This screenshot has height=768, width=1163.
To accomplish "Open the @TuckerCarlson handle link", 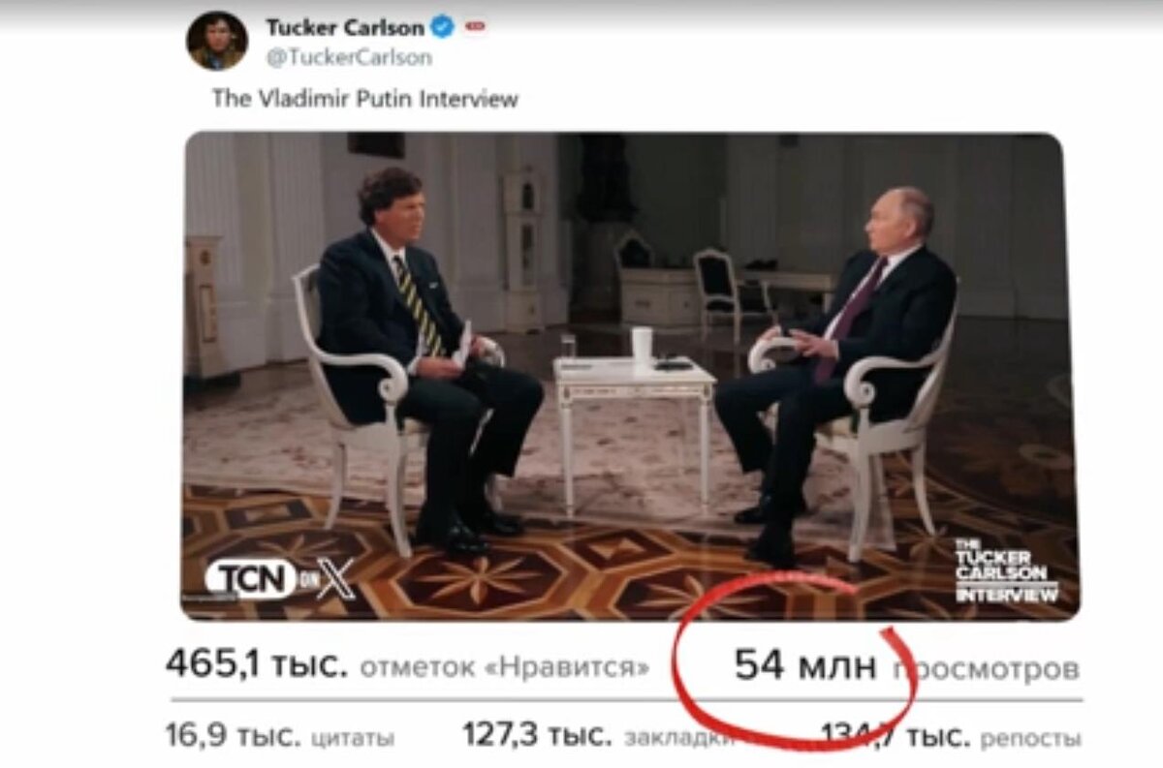I will 348,58.
